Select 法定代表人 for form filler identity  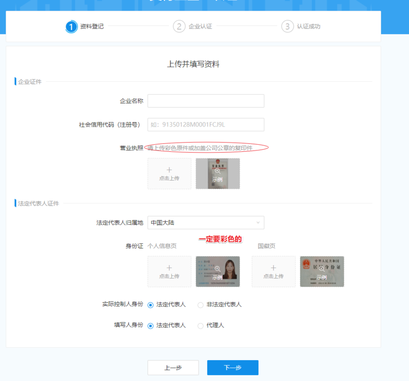click(x=151, y=326)
